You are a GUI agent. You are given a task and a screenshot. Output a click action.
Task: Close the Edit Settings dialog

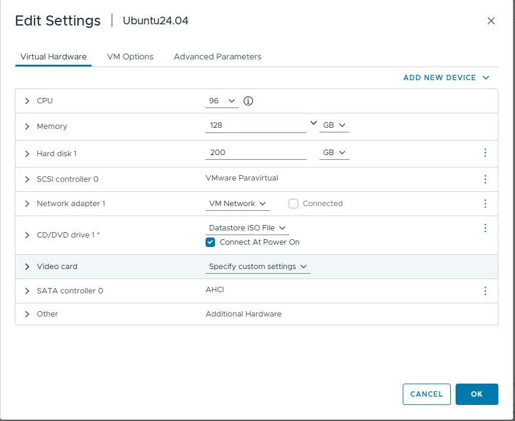[x=491, y=21]
